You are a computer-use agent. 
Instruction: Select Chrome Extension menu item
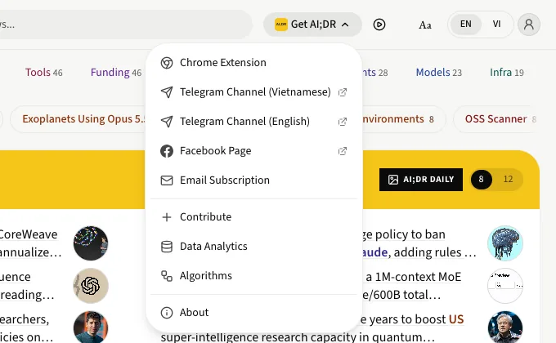click(253, 63)
